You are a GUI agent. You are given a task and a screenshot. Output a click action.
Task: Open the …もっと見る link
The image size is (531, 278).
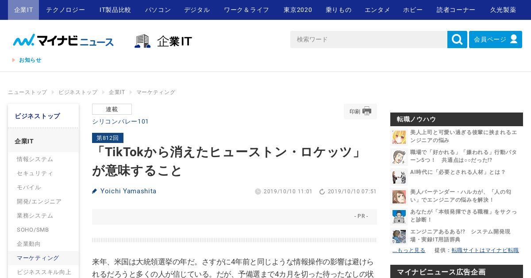[x=409, y=250]
